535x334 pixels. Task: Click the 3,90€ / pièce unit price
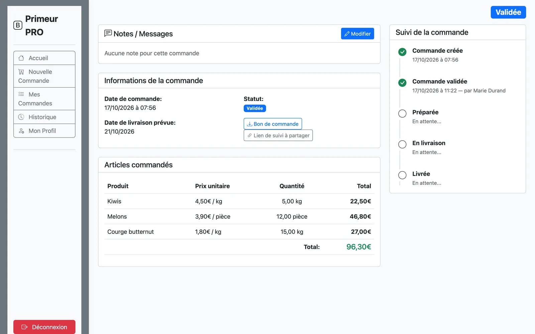point(213,216)
